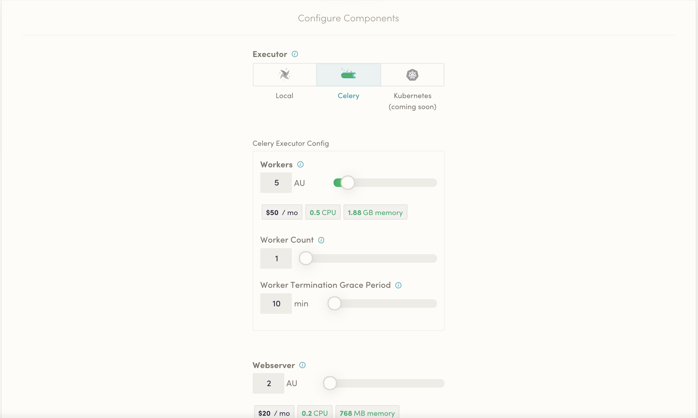Viewport: 698px width, 418px height.
Task: Open the Termination Grace Period info icon
Action: 398,285
